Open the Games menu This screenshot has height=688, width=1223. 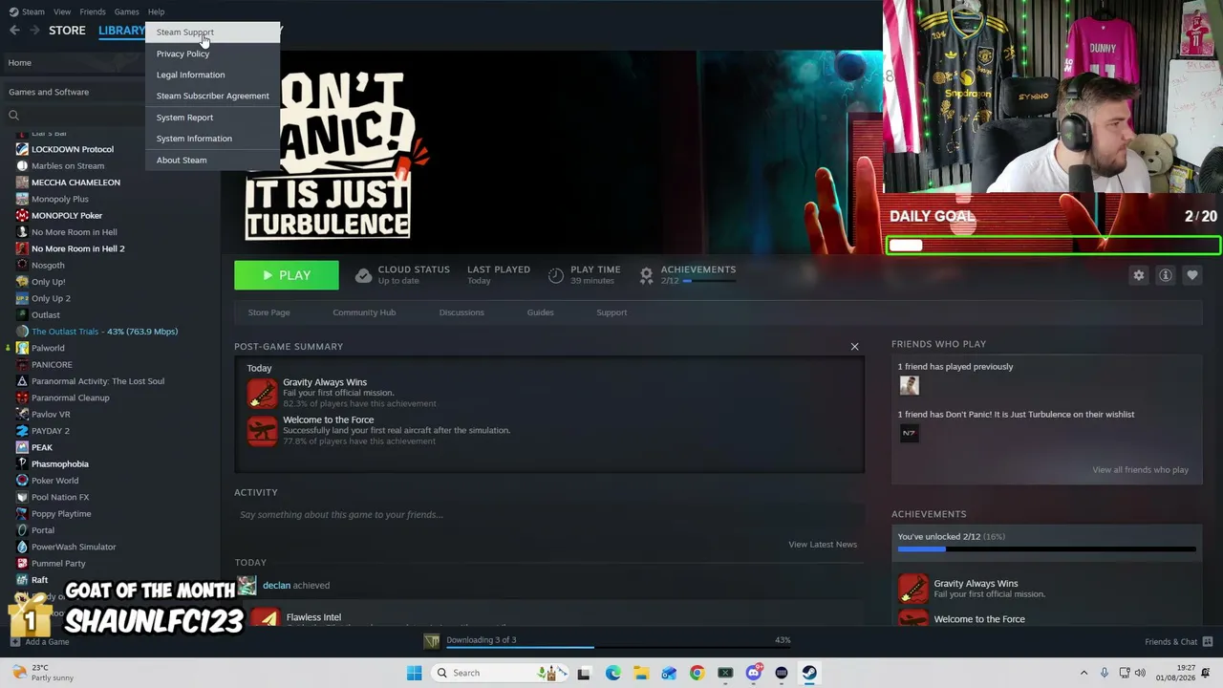coord(126,11)
